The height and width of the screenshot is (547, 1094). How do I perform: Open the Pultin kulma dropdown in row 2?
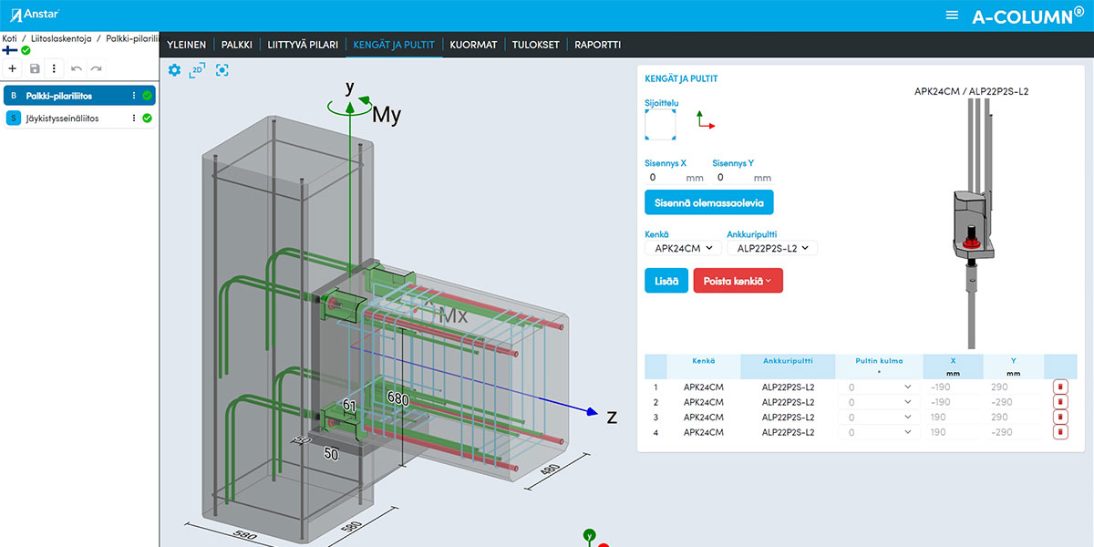[x=879, y=402]
